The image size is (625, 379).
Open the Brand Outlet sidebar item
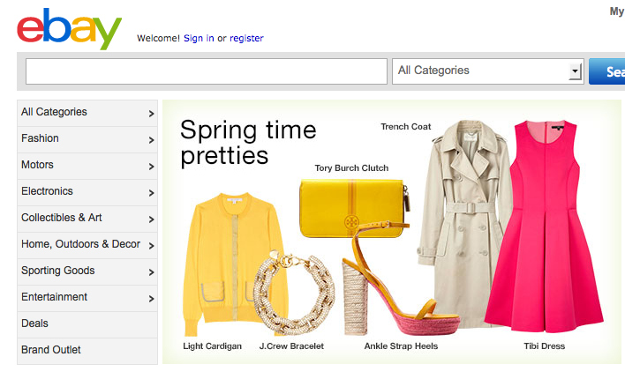click(87, 351)
